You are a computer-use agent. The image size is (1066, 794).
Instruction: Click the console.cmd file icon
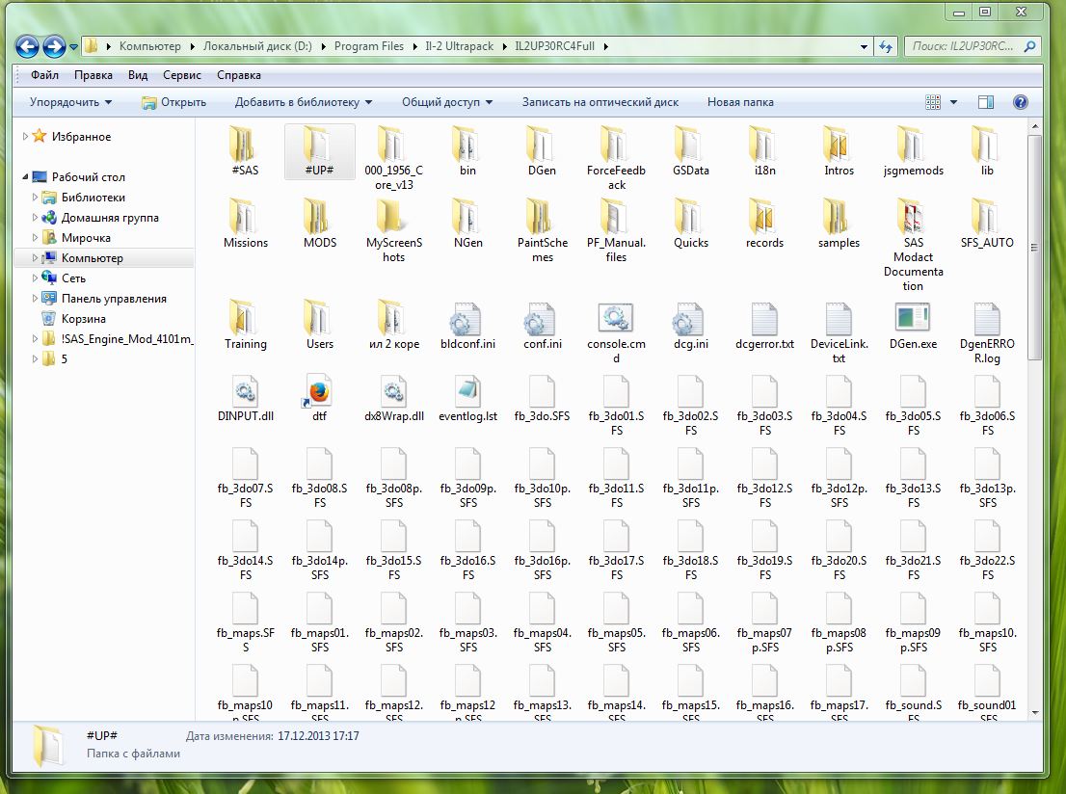[x=616, y=319]
